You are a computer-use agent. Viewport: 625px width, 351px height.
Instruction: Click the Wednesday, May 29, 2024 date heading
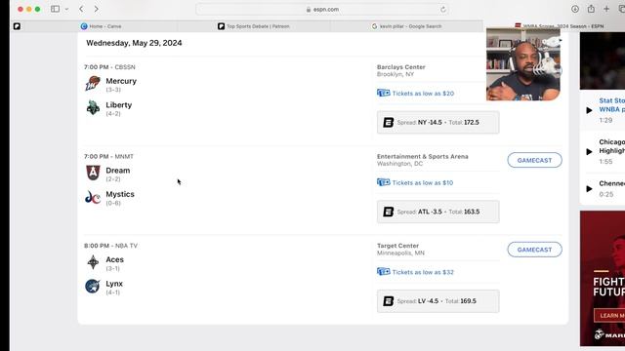(134, 43)
